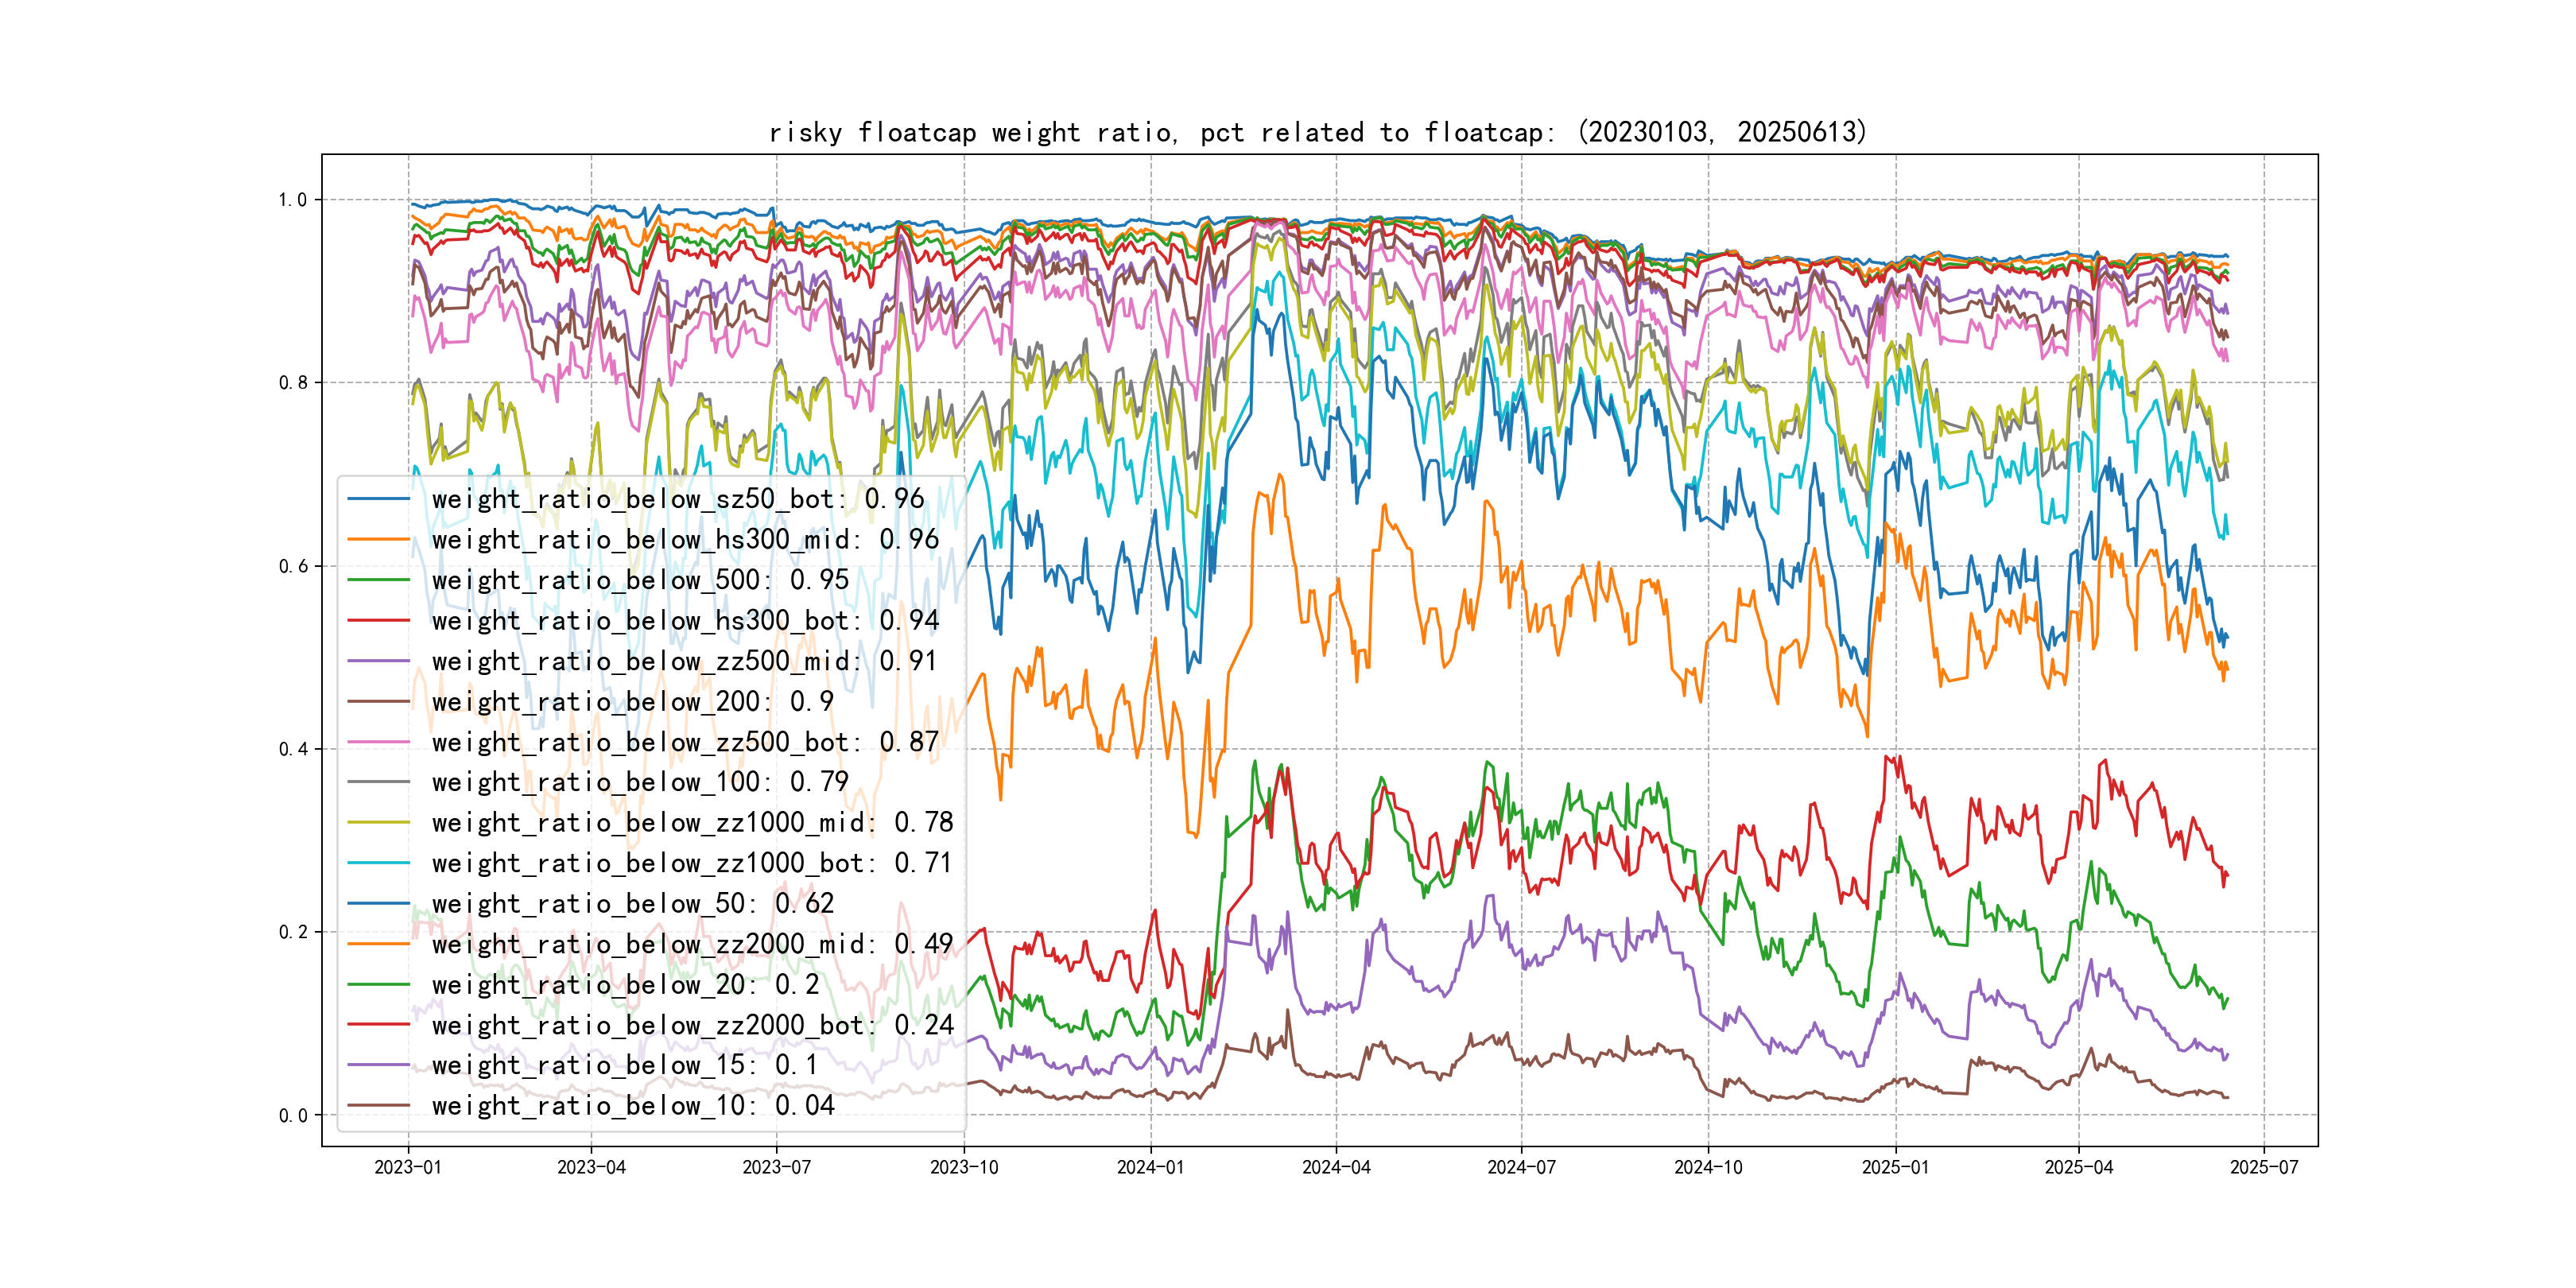Viewport: 2576px width, 1288px height.
Task: Click the chart title text
Action: click(1318, 132)
